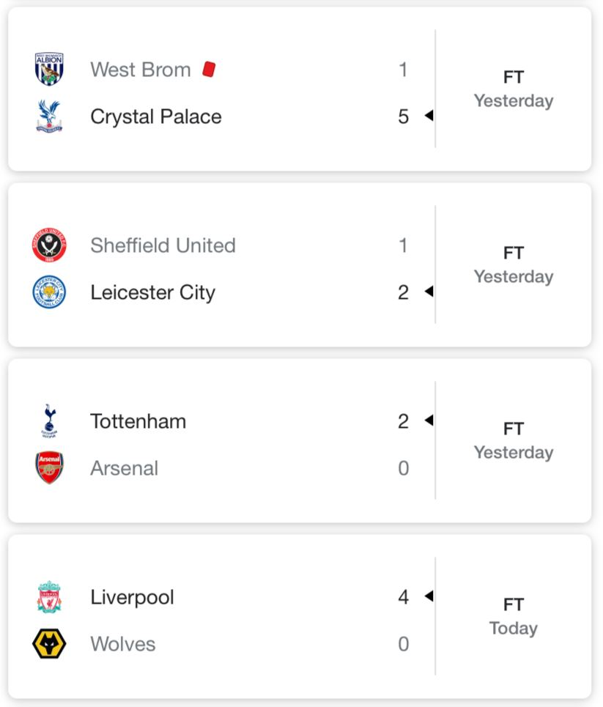Click the Wolves wolf-head badge
Screen dimensions: 603x707
pyautogui.click(x=49, y=643)
